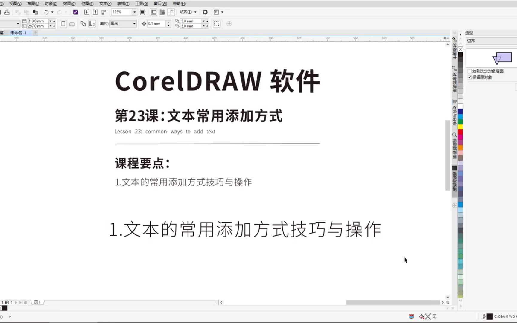Pick the yellow swatch in the palette

tap(460, 127)
